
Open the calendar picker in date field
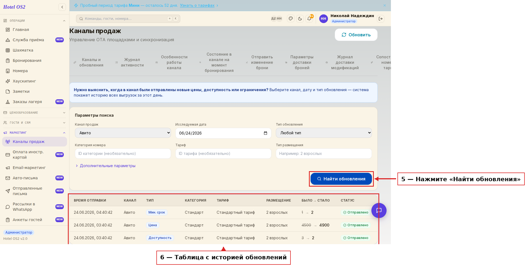click(x=265, y=133)
